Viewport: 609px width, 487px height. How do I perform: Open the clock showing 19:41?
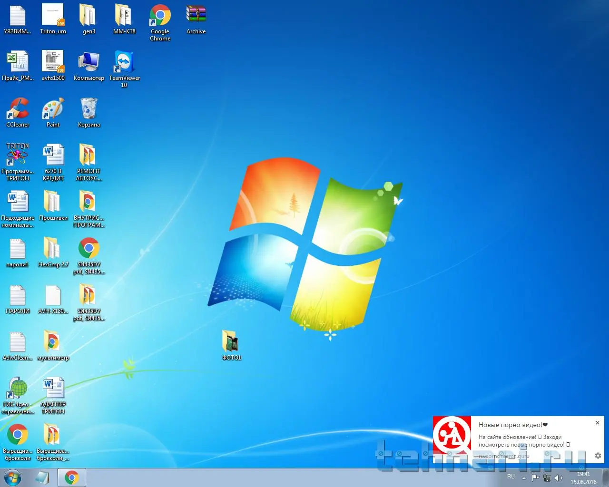click(x=584, y=478)
